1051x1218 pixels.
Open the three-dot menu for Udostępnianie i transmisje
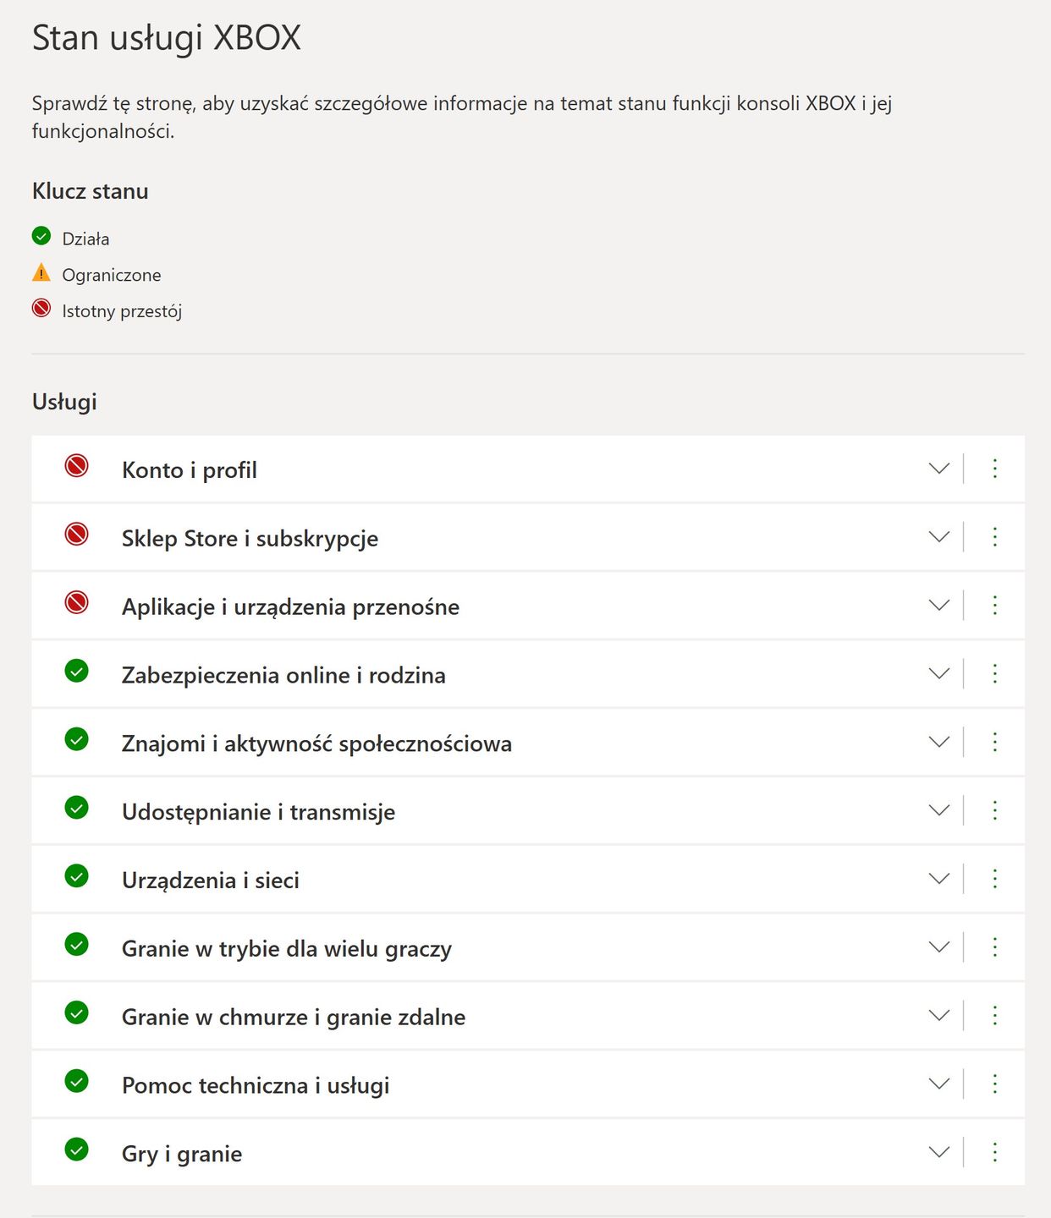point(995,810)
